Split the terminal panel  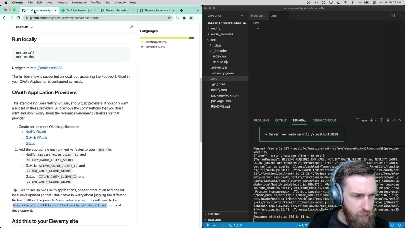(x=382, y=120)
